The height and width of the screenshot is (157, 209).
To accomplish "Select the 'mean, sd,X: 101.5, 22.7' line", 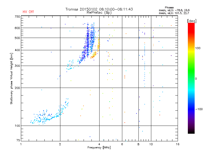I will point(174,13).
